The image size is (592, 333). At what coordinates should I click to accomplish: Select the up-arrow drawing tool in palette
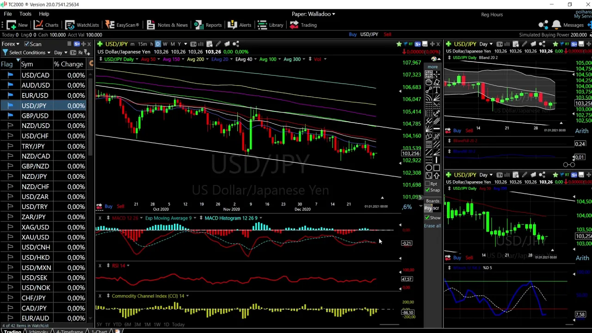437,175
